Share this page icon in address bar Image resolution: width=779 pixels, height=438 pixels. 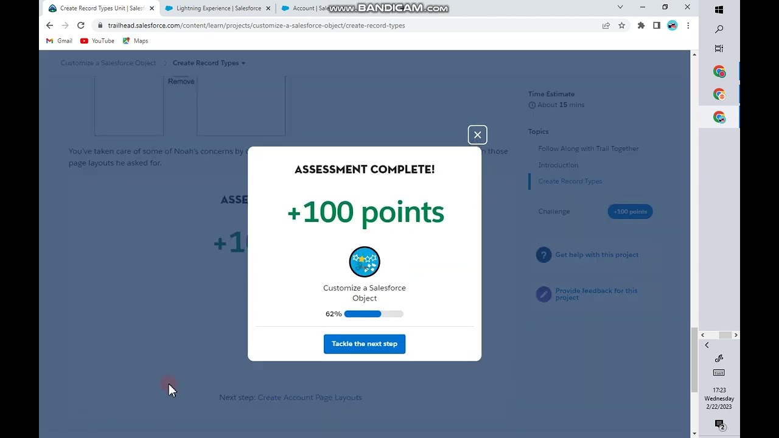pos(606,26)
